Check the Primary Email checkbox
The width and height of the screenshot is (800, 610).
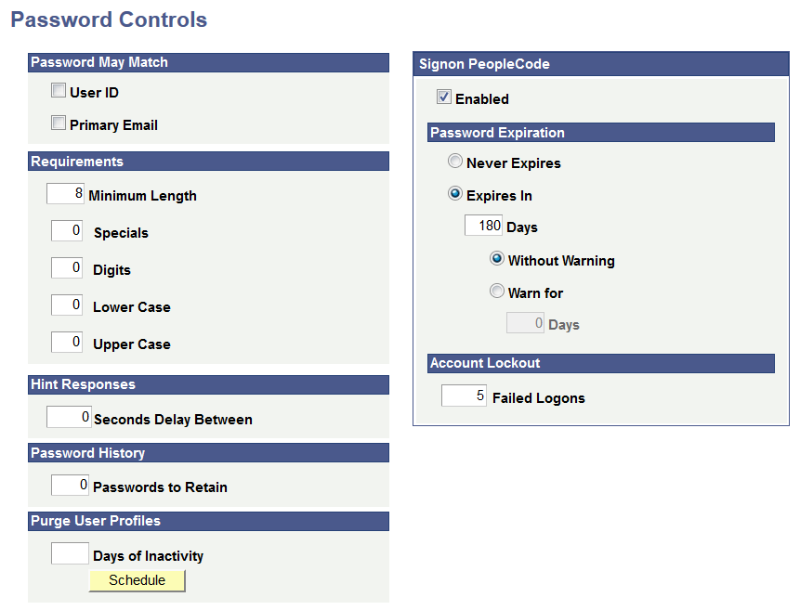58,122
